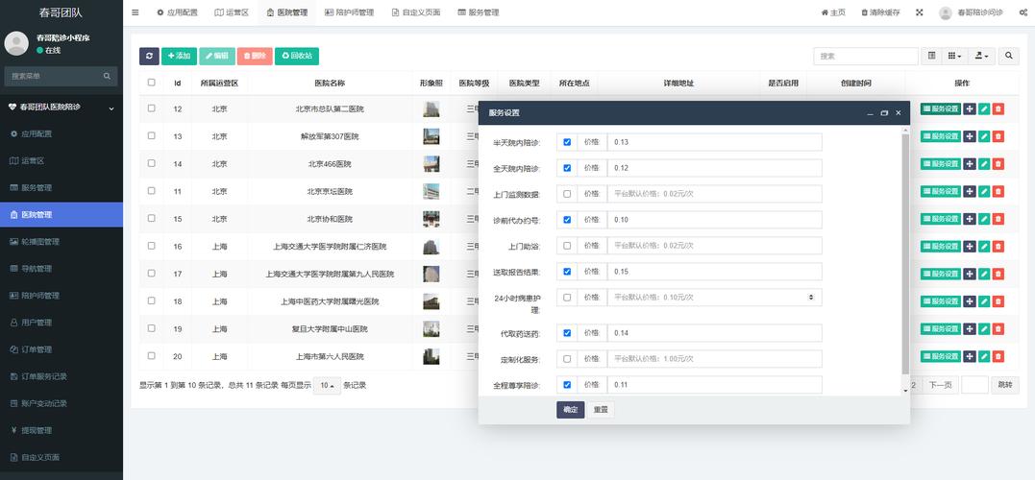The image size is (1035, 480).
Task: Maximize the 服务设置 dialog
Action: pos(884,112)
